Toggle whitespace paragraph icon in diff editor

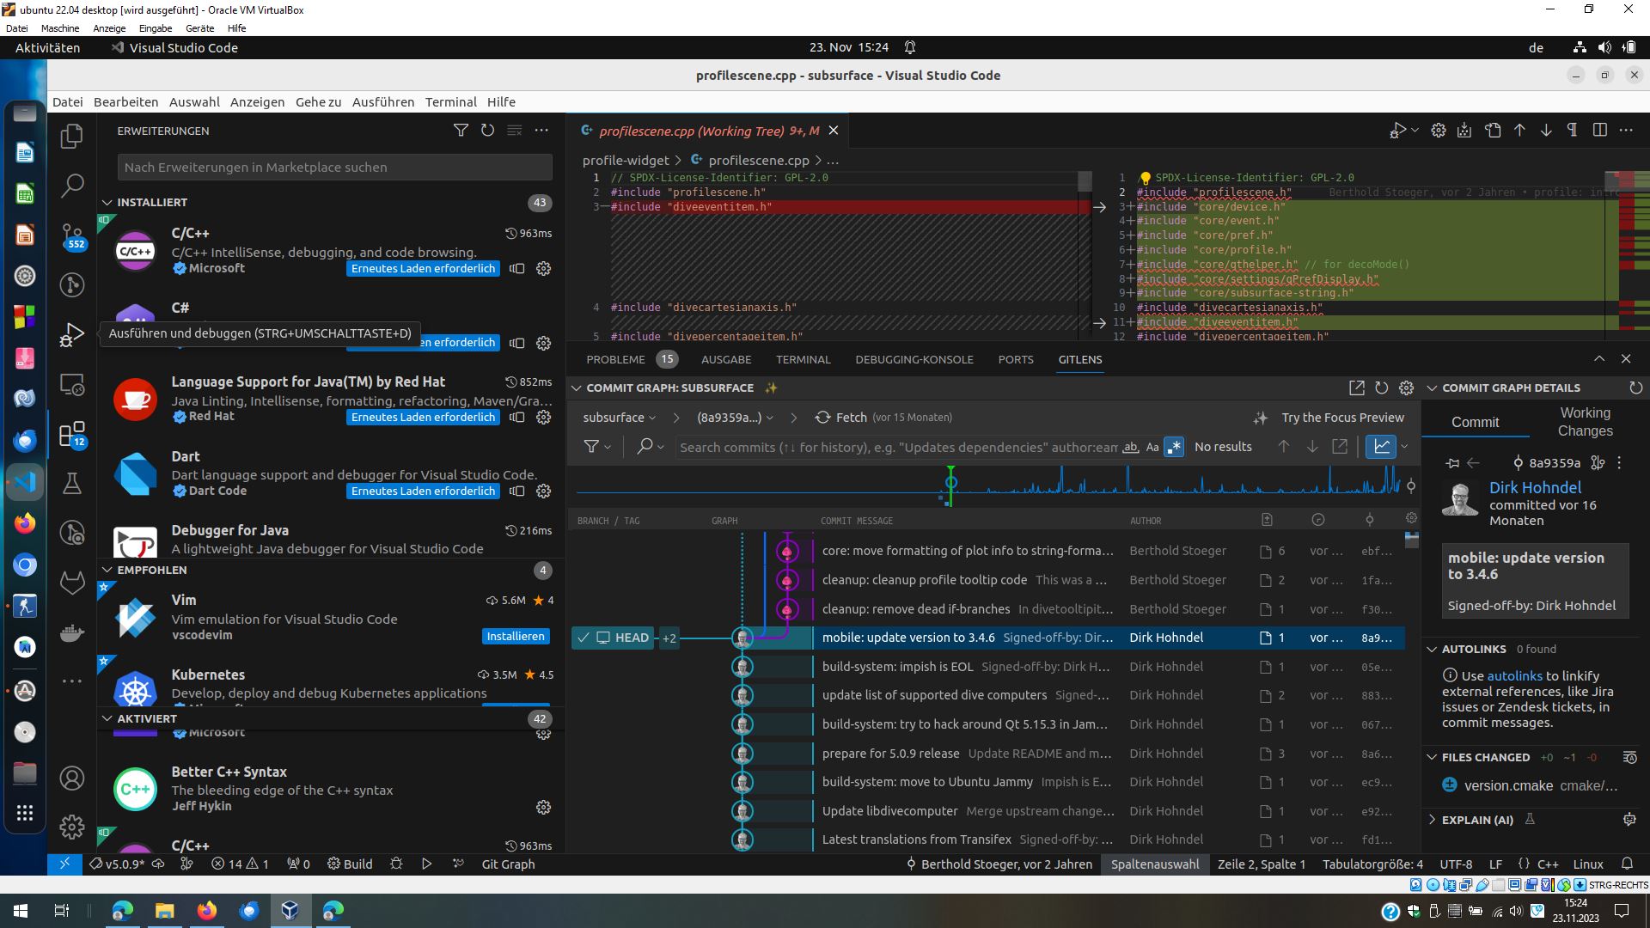coord(1572,131)
